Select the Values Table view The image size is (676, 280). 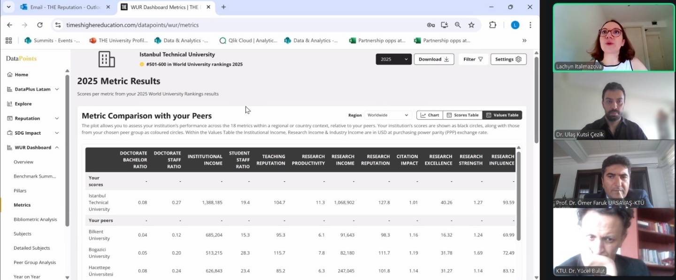click(502, 115)
